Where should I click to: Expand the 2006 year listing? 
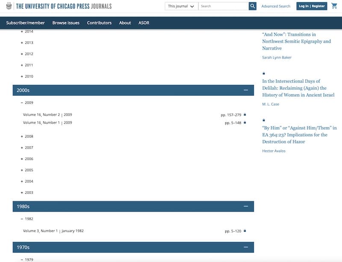pyautogui.click(x=27, y=159)
